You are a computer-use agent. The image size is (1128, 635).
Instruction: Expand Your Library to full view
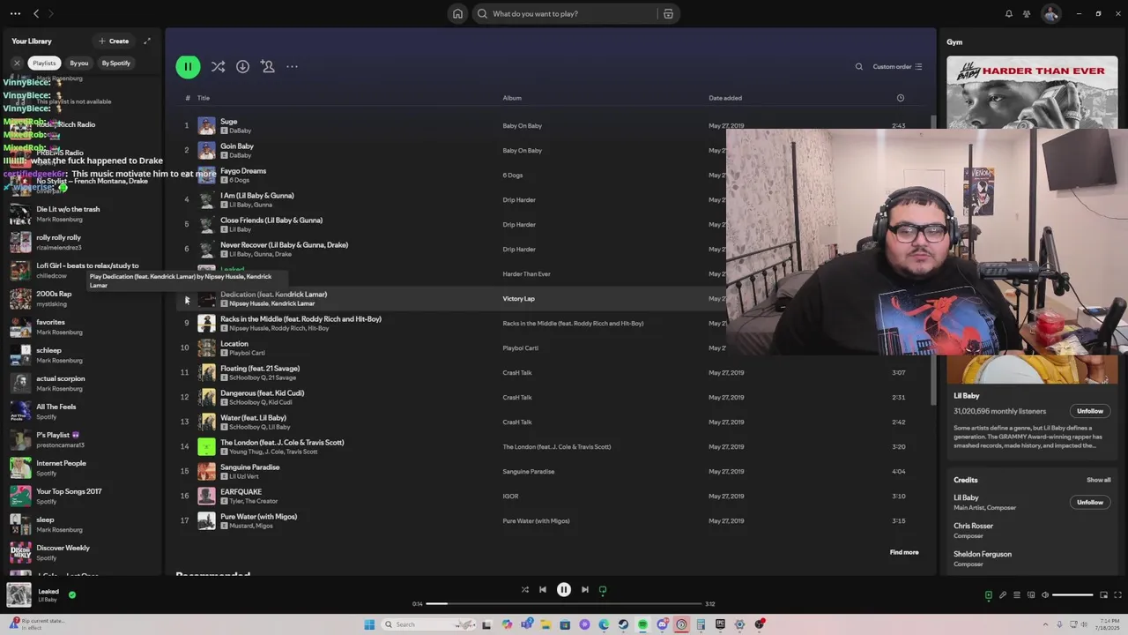(147, 41)
